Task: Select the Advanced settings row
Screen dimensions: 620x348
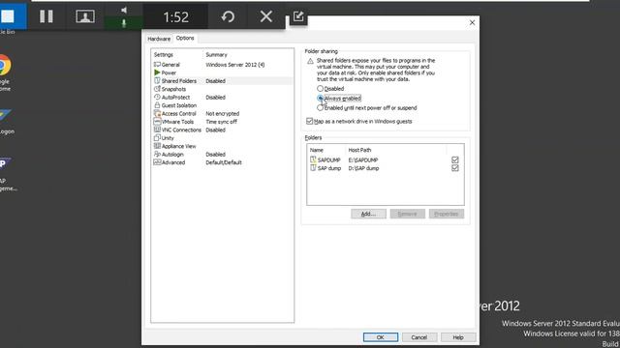Action: [x=222, y=162]
